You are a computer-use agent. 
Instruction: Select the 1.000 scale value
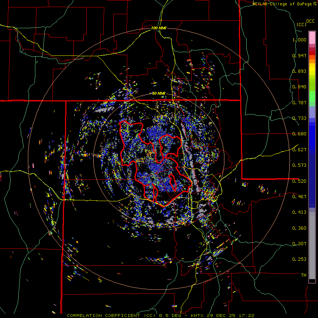coord(299,40)
